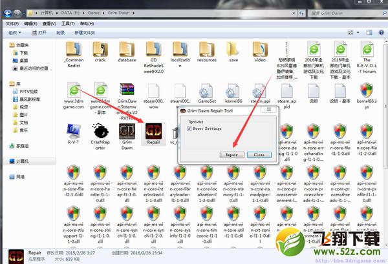Open the 帮助(H) menu

click(x=87, y=24)
